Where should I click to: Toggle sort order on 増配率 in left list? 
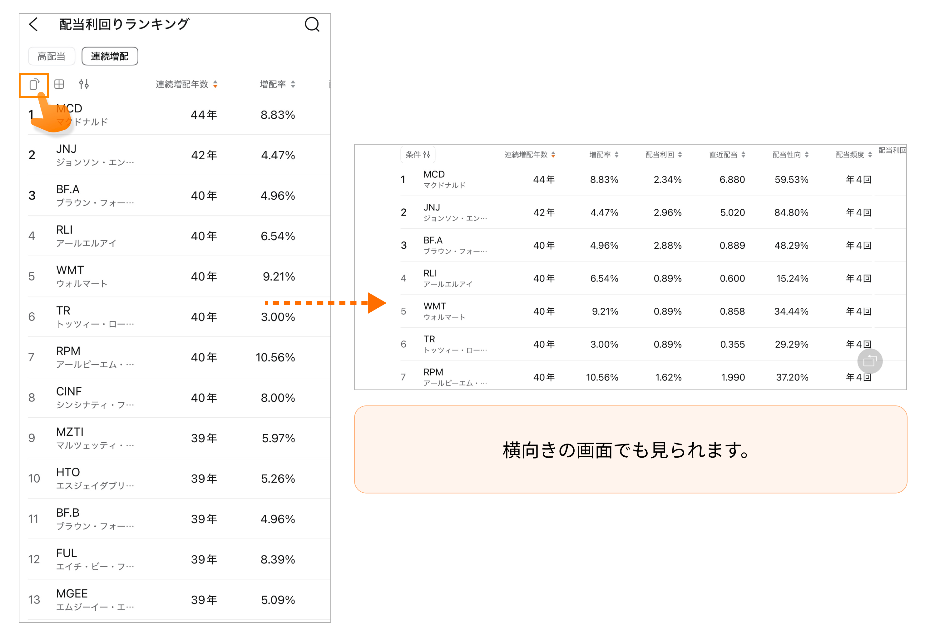[x=293, y=84]
